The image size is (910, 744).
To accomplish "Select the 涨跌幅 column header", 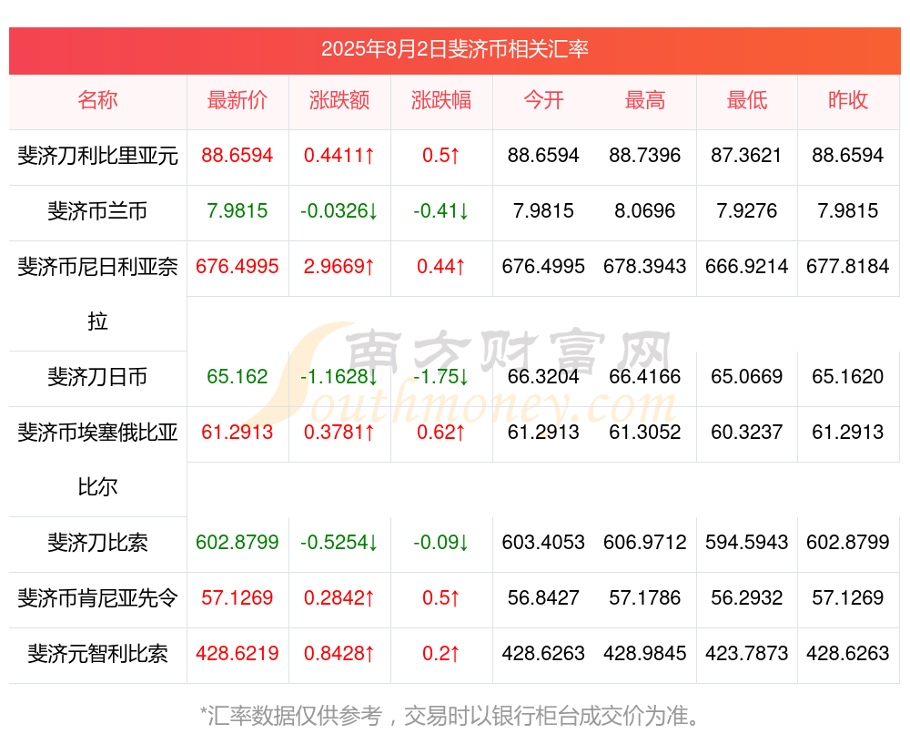I will [441, 100].
